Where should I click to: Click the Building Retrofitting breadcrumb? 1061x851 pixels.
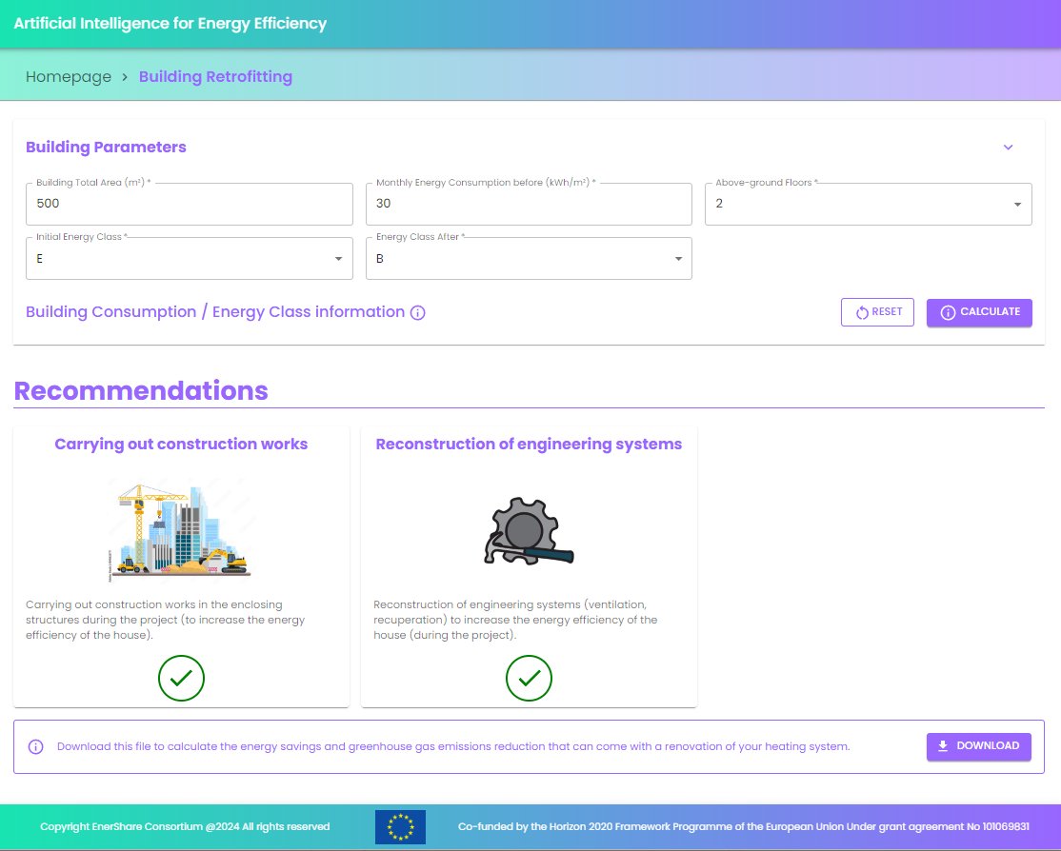(x=216, y=77)
